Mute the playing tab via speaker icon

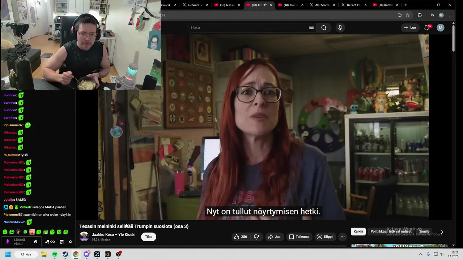[265, 5]
